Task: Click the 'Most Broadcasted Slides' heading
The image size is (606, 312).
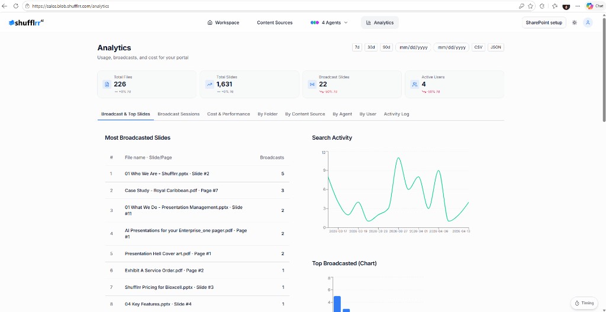Action: point(137,137)
